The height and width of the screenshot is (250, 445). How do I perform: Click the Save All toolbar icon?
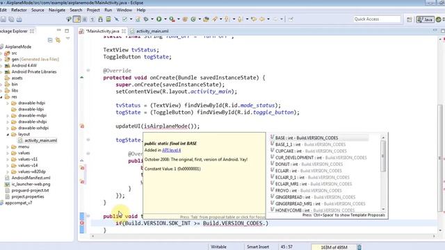[x=11, y=19]
